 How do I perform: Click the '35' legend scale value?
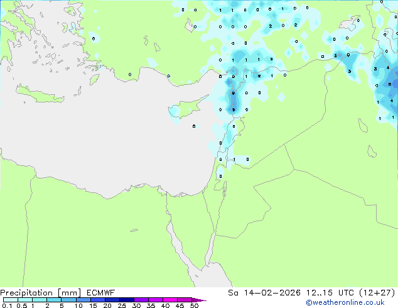pos(151,305)
